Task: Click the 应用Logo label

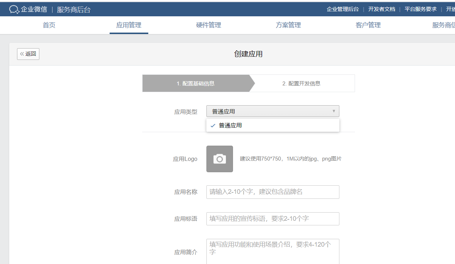Action: tap(185, 159)
